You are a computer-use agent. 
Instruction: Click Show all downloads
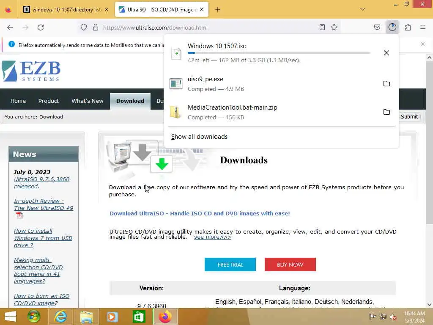pyautogui.click(x=199, y=137)
